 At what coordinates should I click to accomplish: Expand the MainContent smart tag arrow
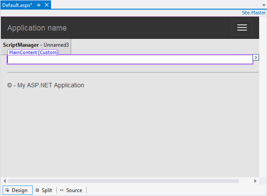(x=256, y=57)
